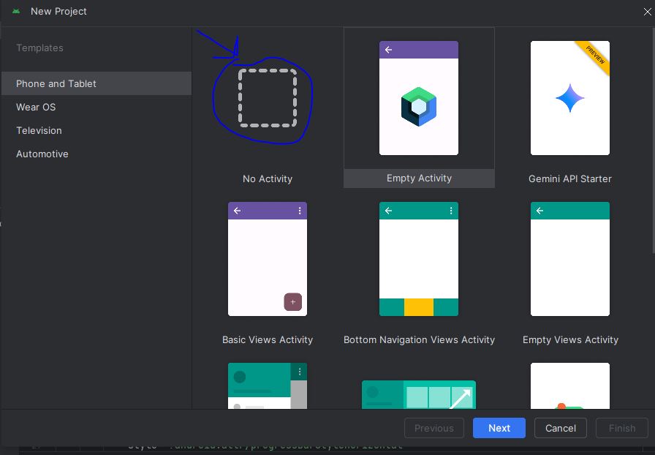Click the back arrow in Empty Activity preview
The image size is (655, 455).
(x=389, y=50)
